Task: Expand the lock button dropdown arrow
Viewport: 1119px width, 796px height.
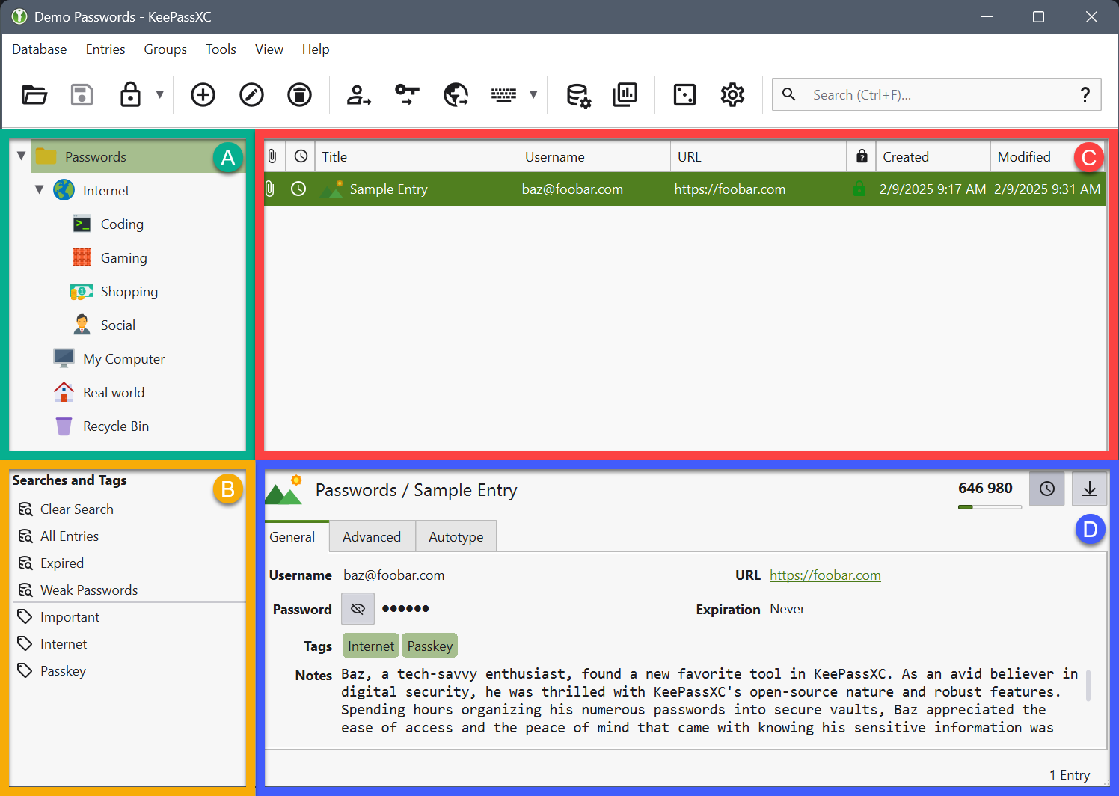Action: [159, 94]
